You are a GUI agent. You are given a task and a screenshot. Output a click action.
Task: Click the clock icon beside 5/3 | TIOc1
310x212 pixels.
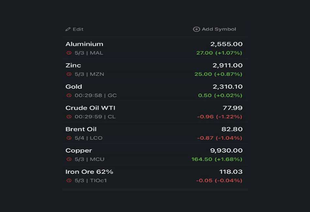69,180
